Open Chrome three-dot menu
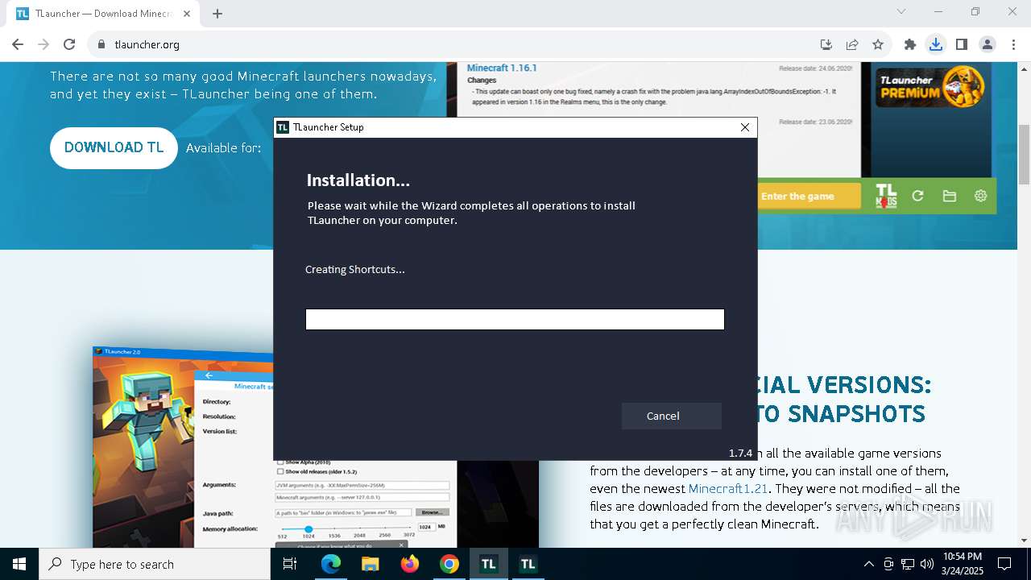 (x=1013, y=44)
